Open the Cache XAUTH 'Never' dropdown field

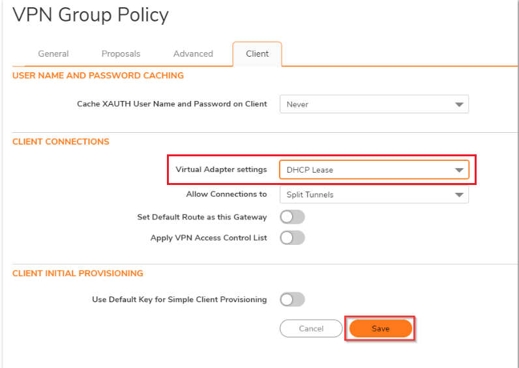coord(365,104)
